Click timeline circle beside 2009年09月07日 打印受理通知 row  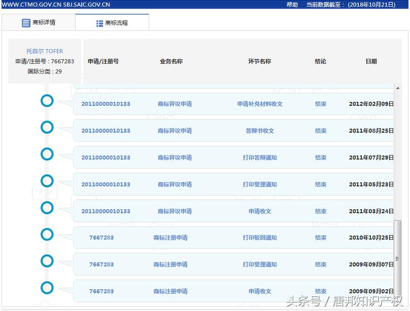[47, 261]
